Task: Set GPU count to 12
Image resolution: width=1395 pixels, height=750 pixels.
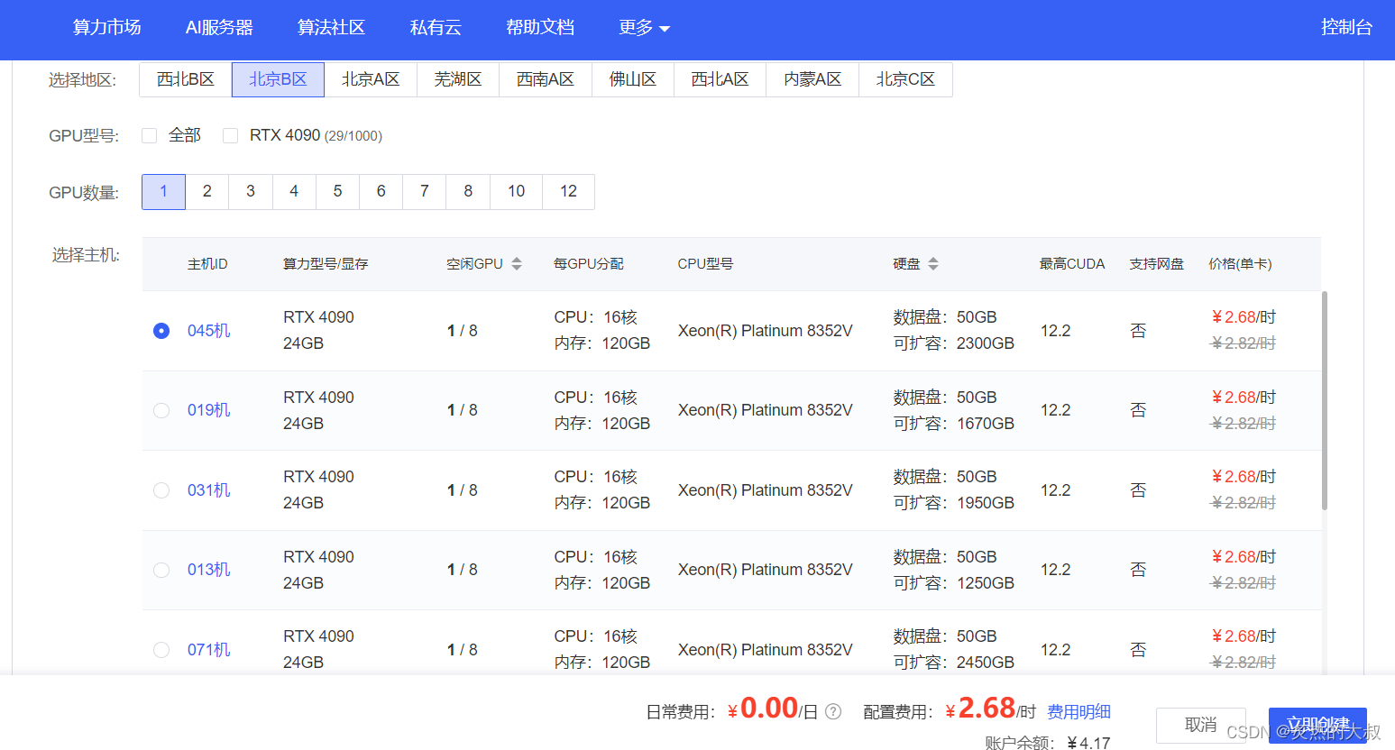Action: point(568,191)
